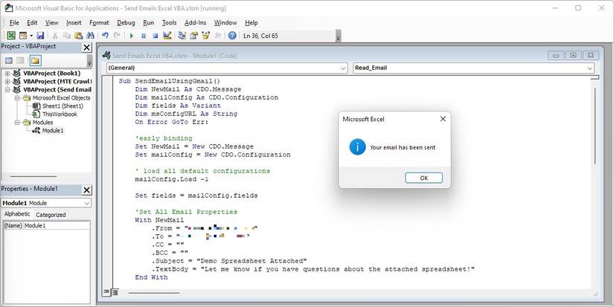Open the Edit menu
Image resolution: width=614 pixels, height=307 pixels.
click(x=32, y=23)
